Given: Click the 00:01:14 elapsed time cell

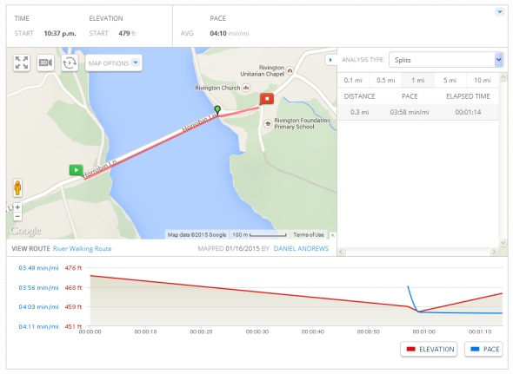Looking at the screenshot, I should 468,112.
